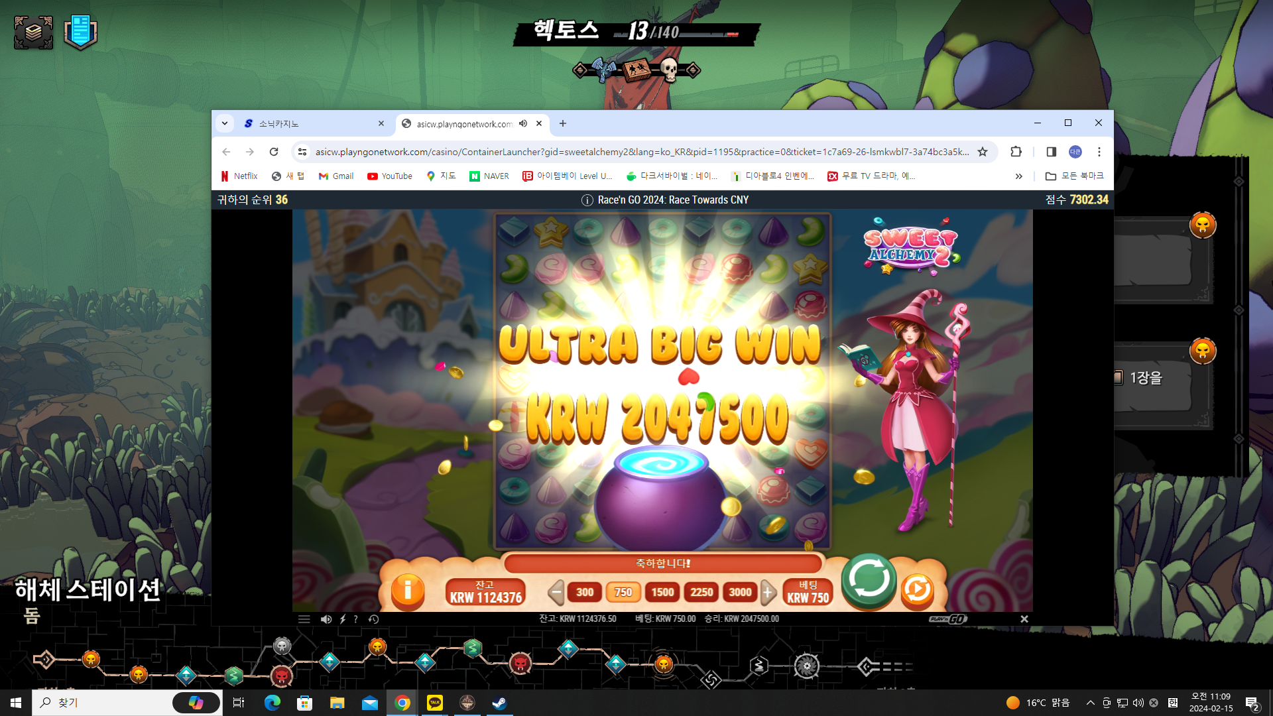Image resolution: width=1273 pixels, height=716 pixels.
Task: Open the NAVER bookmark
Action: point(489,176)
